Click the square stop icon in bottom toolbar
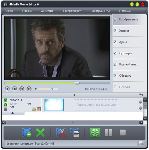The height and width of the screenshot is (150, 149). point(123,133)
